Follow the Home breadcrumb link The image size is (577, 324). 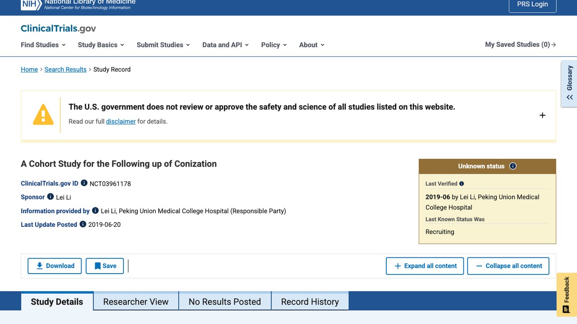[29, 69]
